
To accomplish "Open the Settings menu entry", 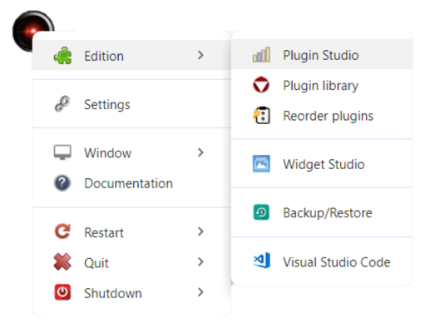I will [x=131, y=104].
